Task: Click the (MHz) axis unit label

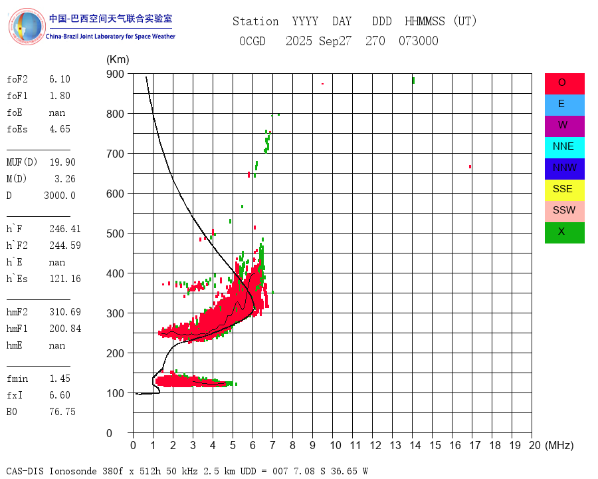Action: click(x=559, y=445)
